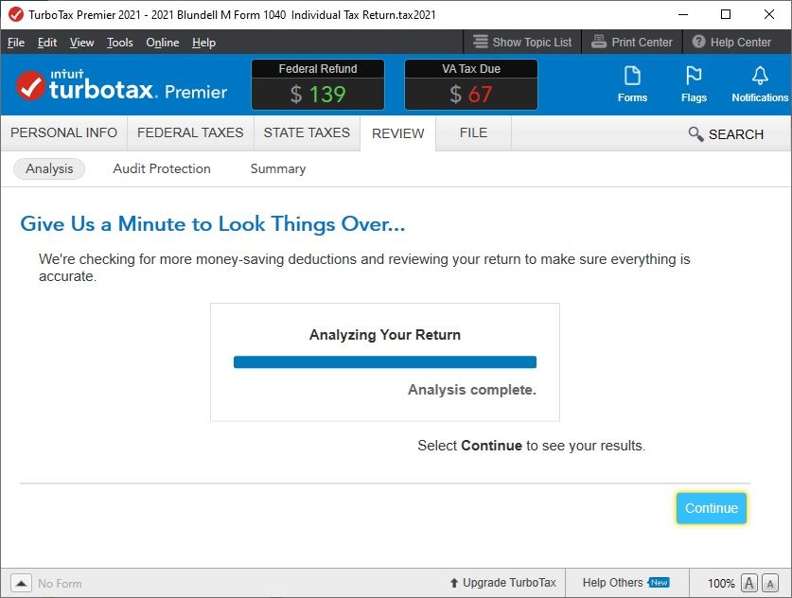The image size is (792, 598).
Task: Open the Tools menu
Action: 120,43
